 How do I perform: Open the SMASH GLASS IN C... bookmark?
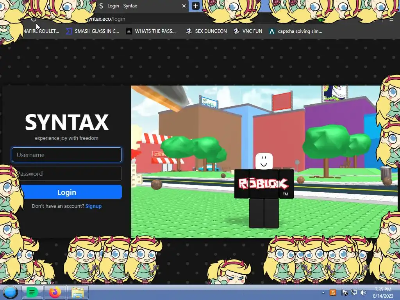tap(93, 31)
